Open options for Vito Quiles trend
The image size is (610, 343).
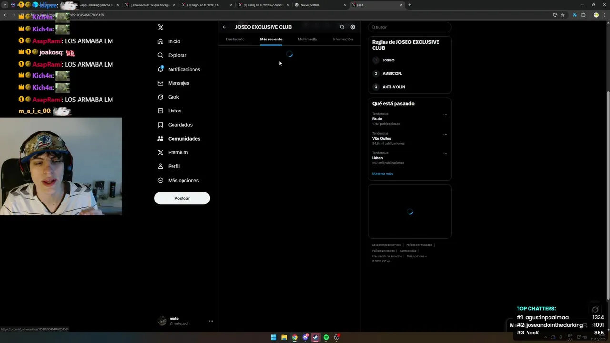[x=445, y=134]
